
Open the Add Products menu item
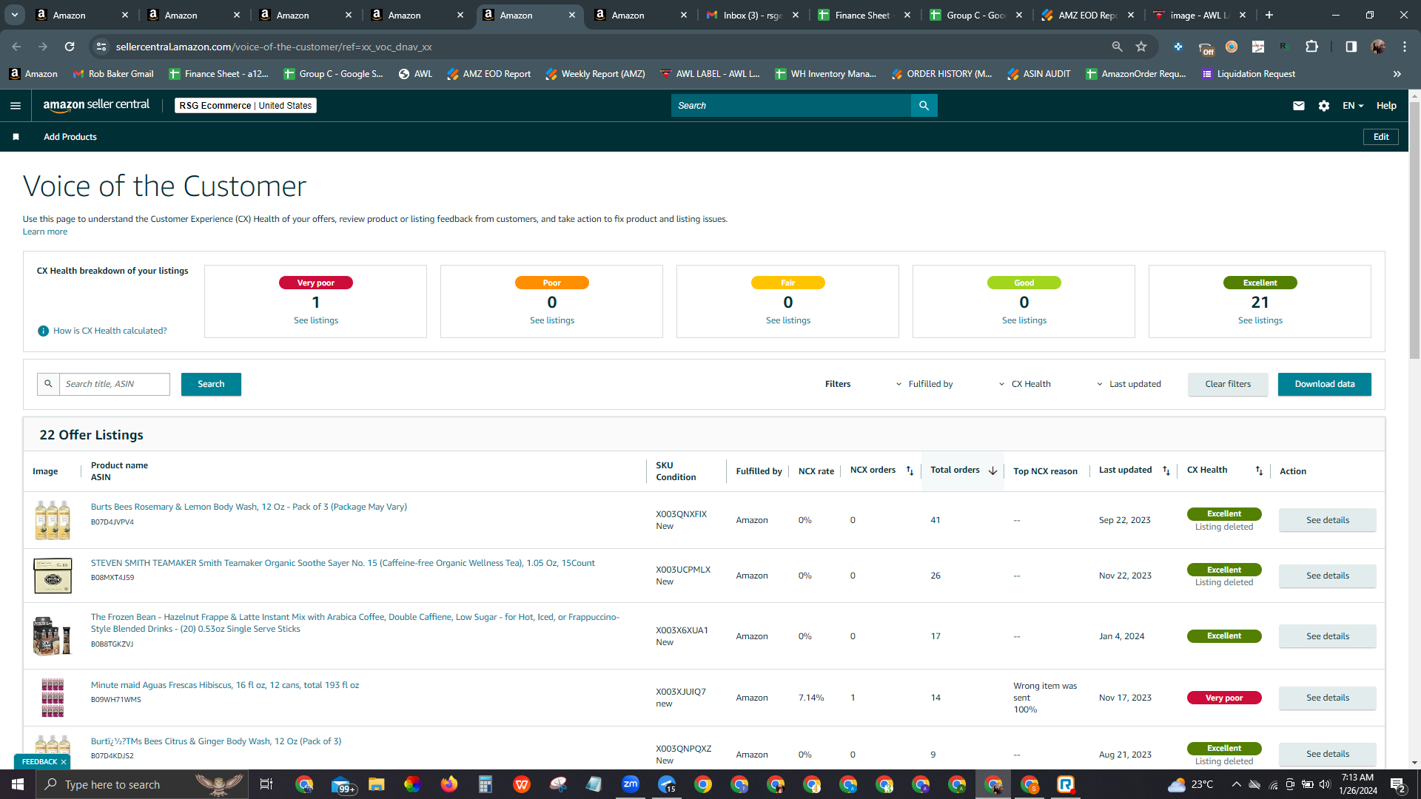coord(70,137)
